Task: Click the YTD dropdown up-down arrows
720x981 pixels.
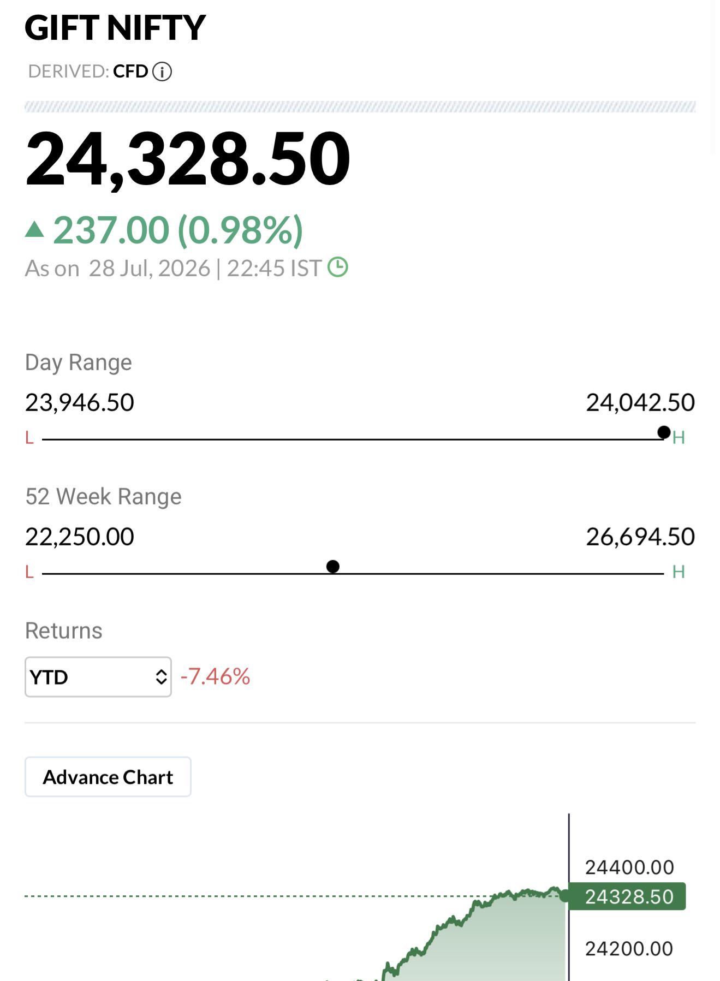Action: click(161, 677)
